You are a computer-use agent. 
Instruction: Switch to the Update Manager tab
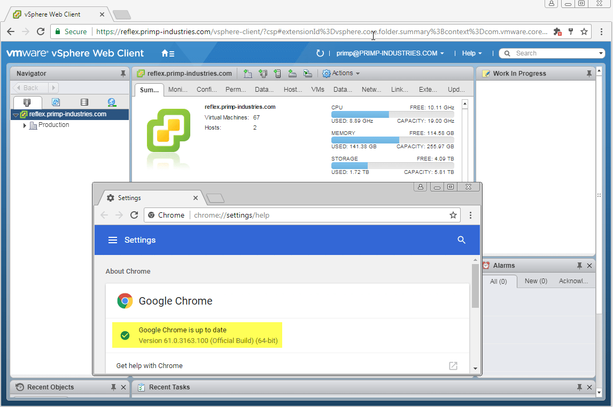(x=456, y=90)
